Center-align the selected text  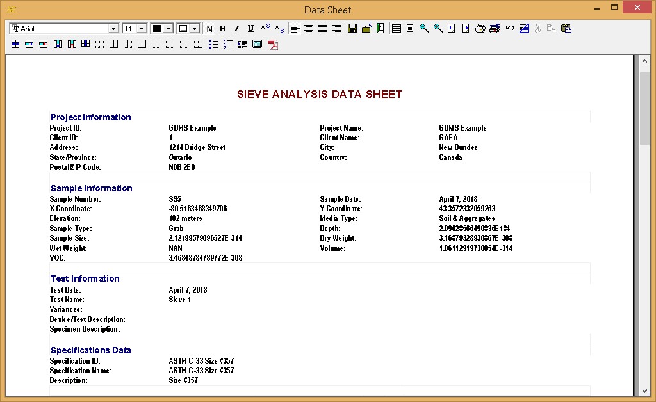pos(309,29)
